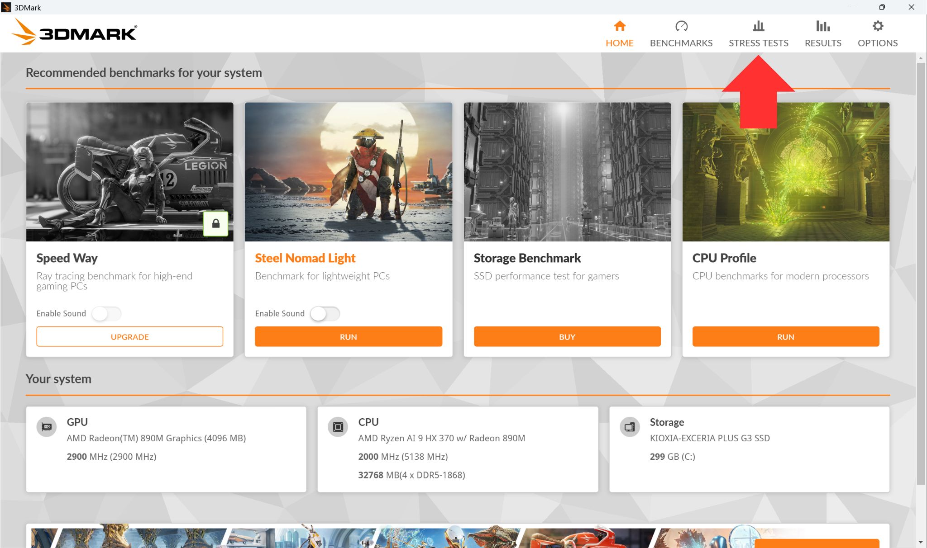Open Benchmarks via gauge icon
The width and height of the screenshot is (927, 548).
681,26
